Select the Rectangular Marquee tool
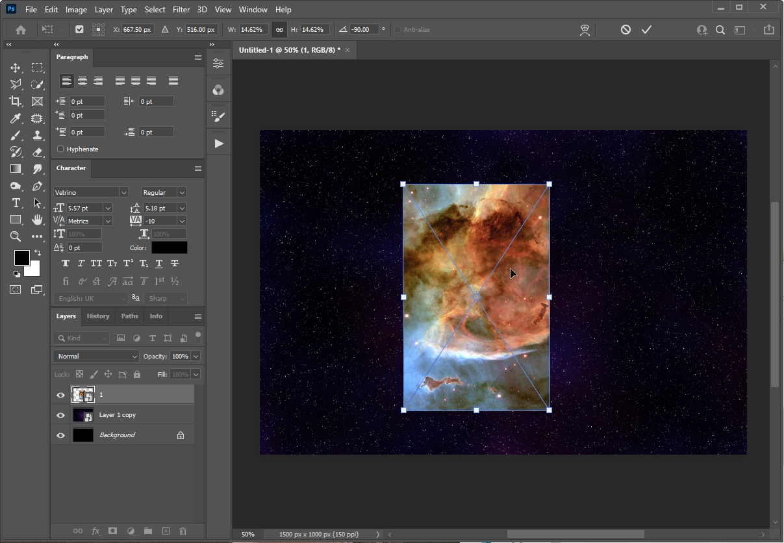The height and width of the screenshot is (543, 784). click(37, 68)
